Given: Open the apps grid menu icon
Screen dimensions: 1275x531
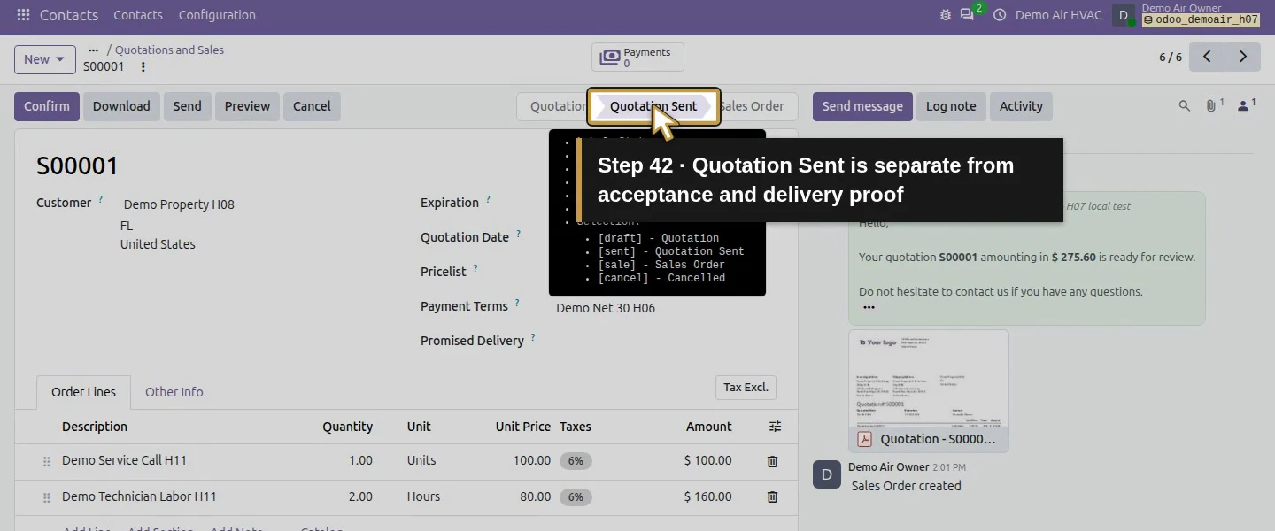Looking at the screenshot, I should [x=23, y=15].
